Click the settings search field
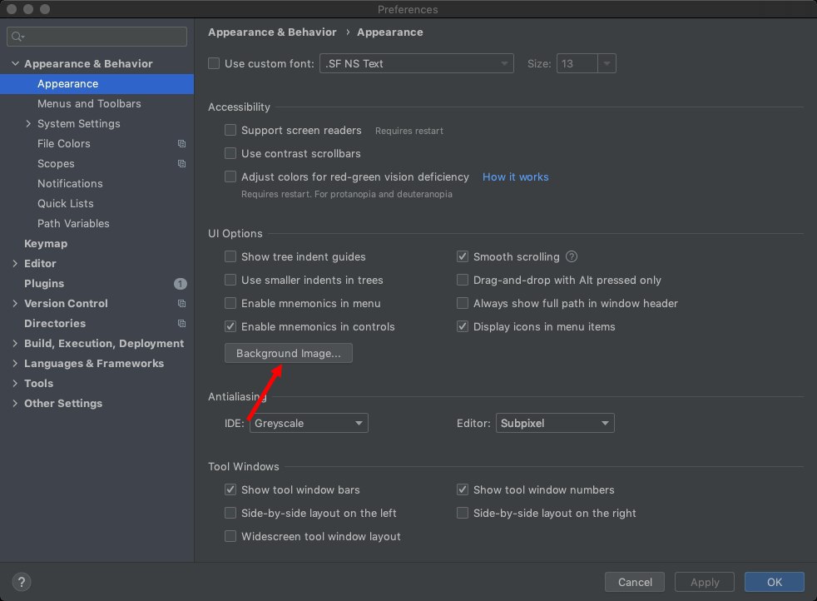Viewport: 817px width, 601px height. click(x=104, y=37)
